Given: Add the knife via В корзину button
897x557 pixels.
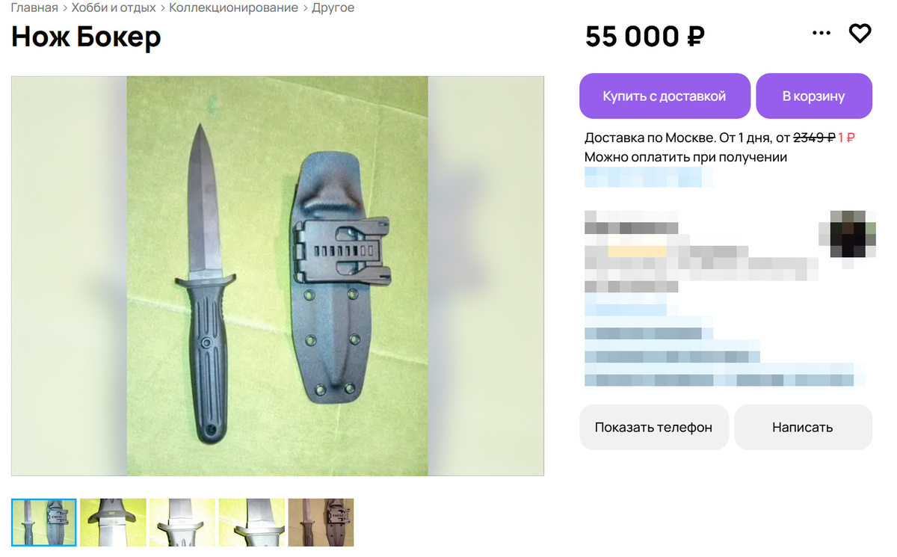Looking at the screenshot, I should [x=814, y=96].
